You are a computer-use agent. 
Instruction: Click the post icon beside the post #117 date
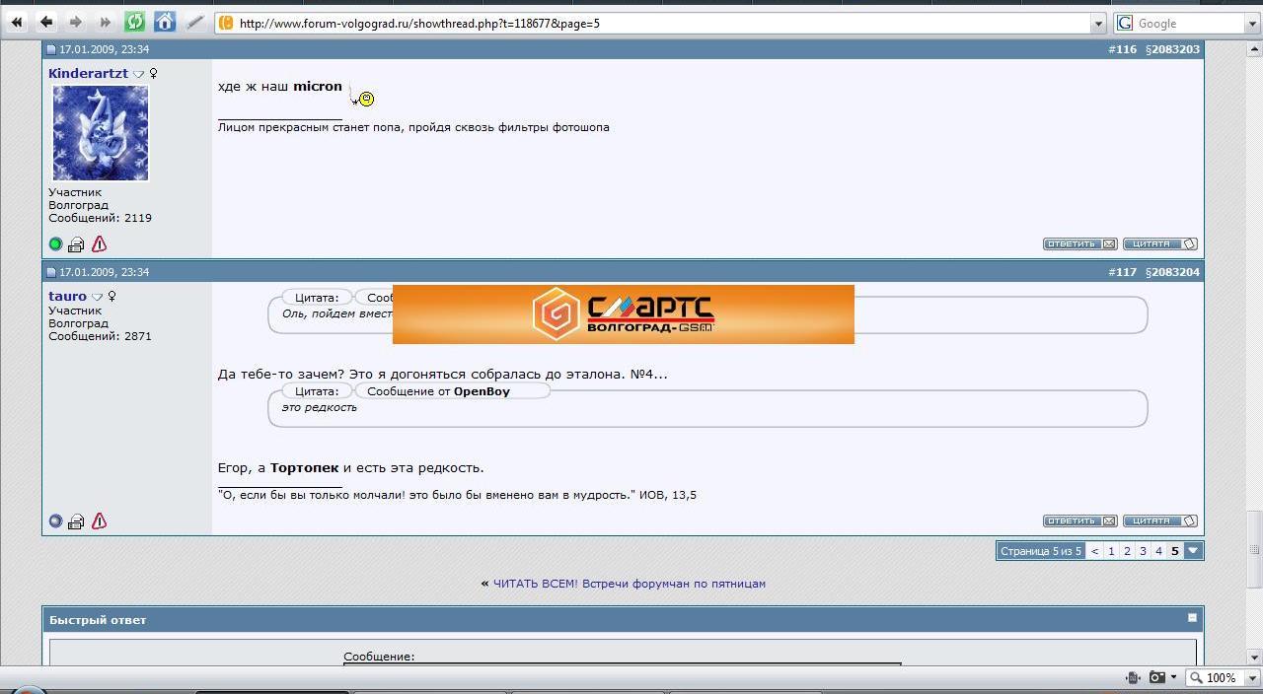coord(51,272)
